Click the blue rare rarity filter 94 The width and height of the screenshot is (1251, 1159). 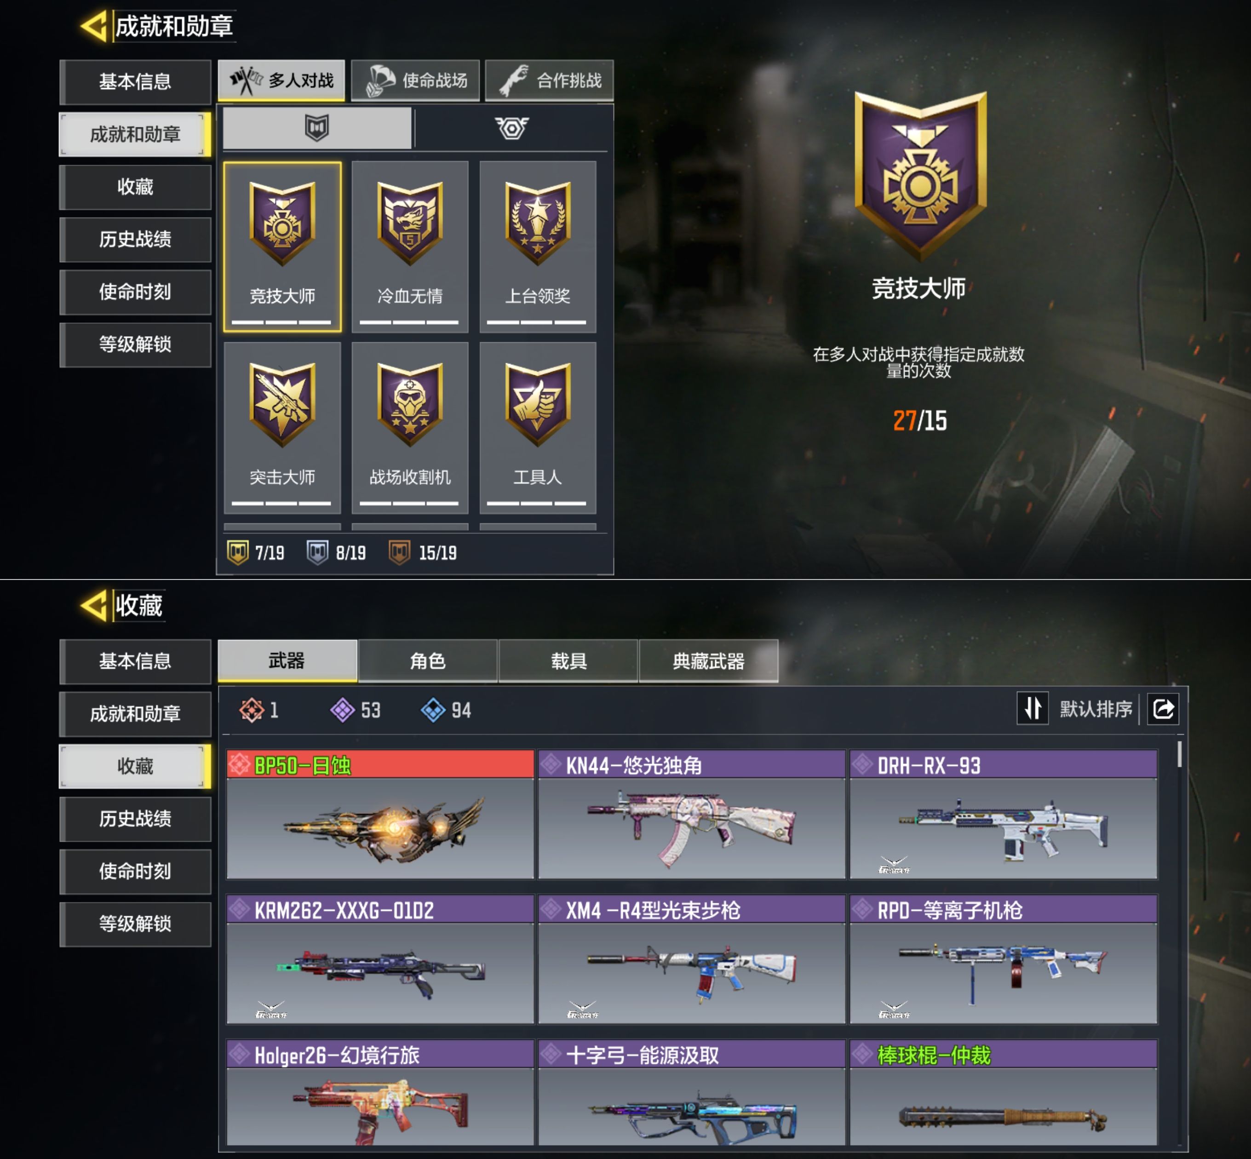[446, 710]
